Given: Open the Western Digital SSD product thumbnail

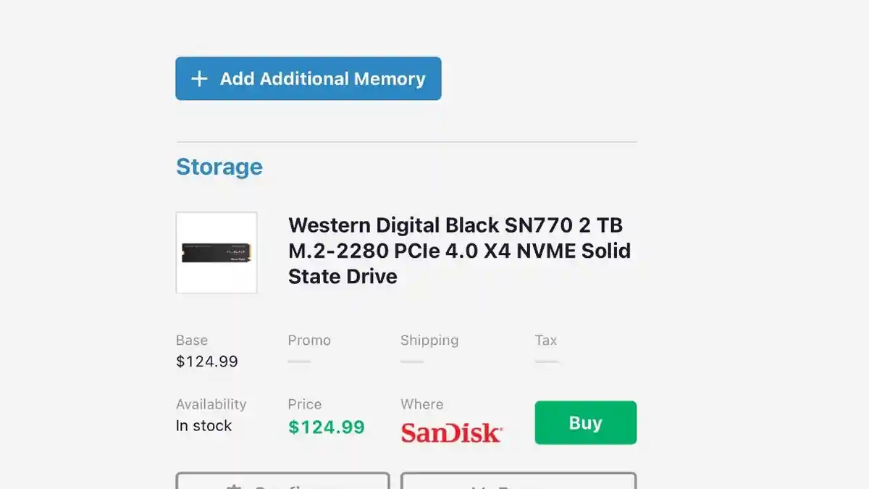Looking at the screenshot, I should pyautogui.click(x=217, y=253).
